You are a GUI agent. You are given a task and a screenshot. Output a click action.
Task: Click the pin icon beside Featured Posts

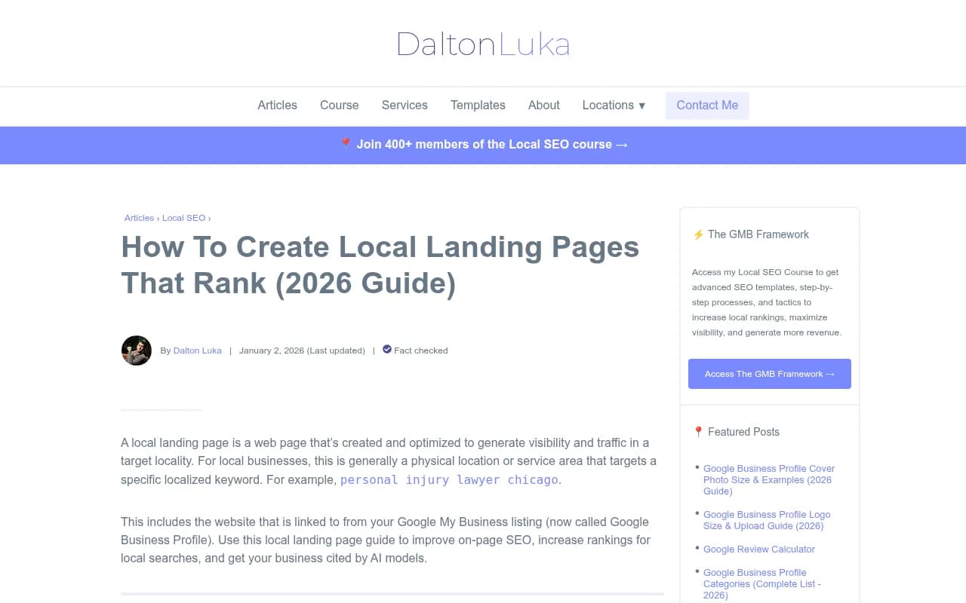tap(698, 432)
